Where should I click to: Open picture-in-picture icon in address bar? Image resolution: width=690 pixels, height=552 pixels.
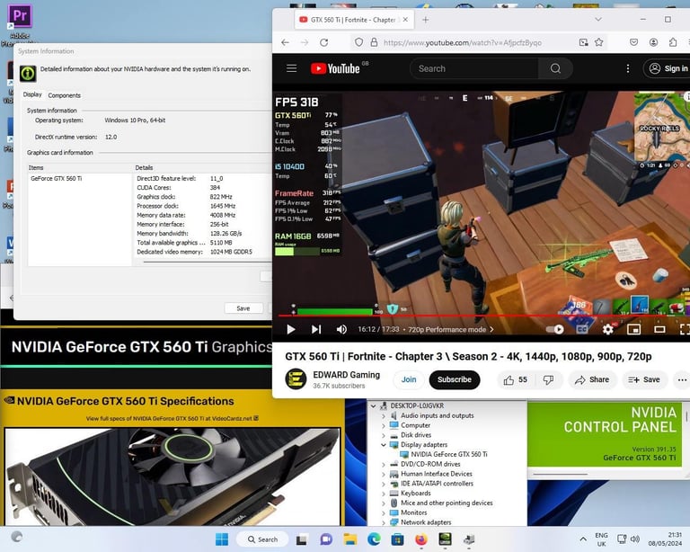point(583,42)
